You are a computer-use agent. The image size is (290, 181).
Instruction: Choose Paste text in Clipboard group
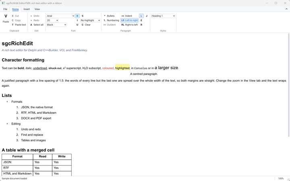coord(19,25)
